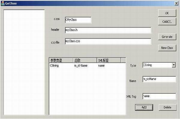Click the XML标签 column header
Viewport: 180px width, 119px height.
click(109, 60)
